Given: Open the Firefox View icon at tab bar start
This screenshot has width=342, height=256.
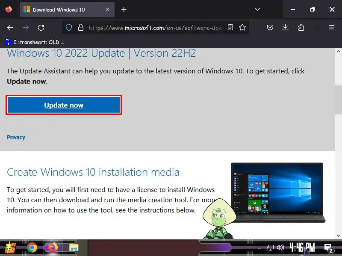Looking at the screenshot, I should 9,9.
